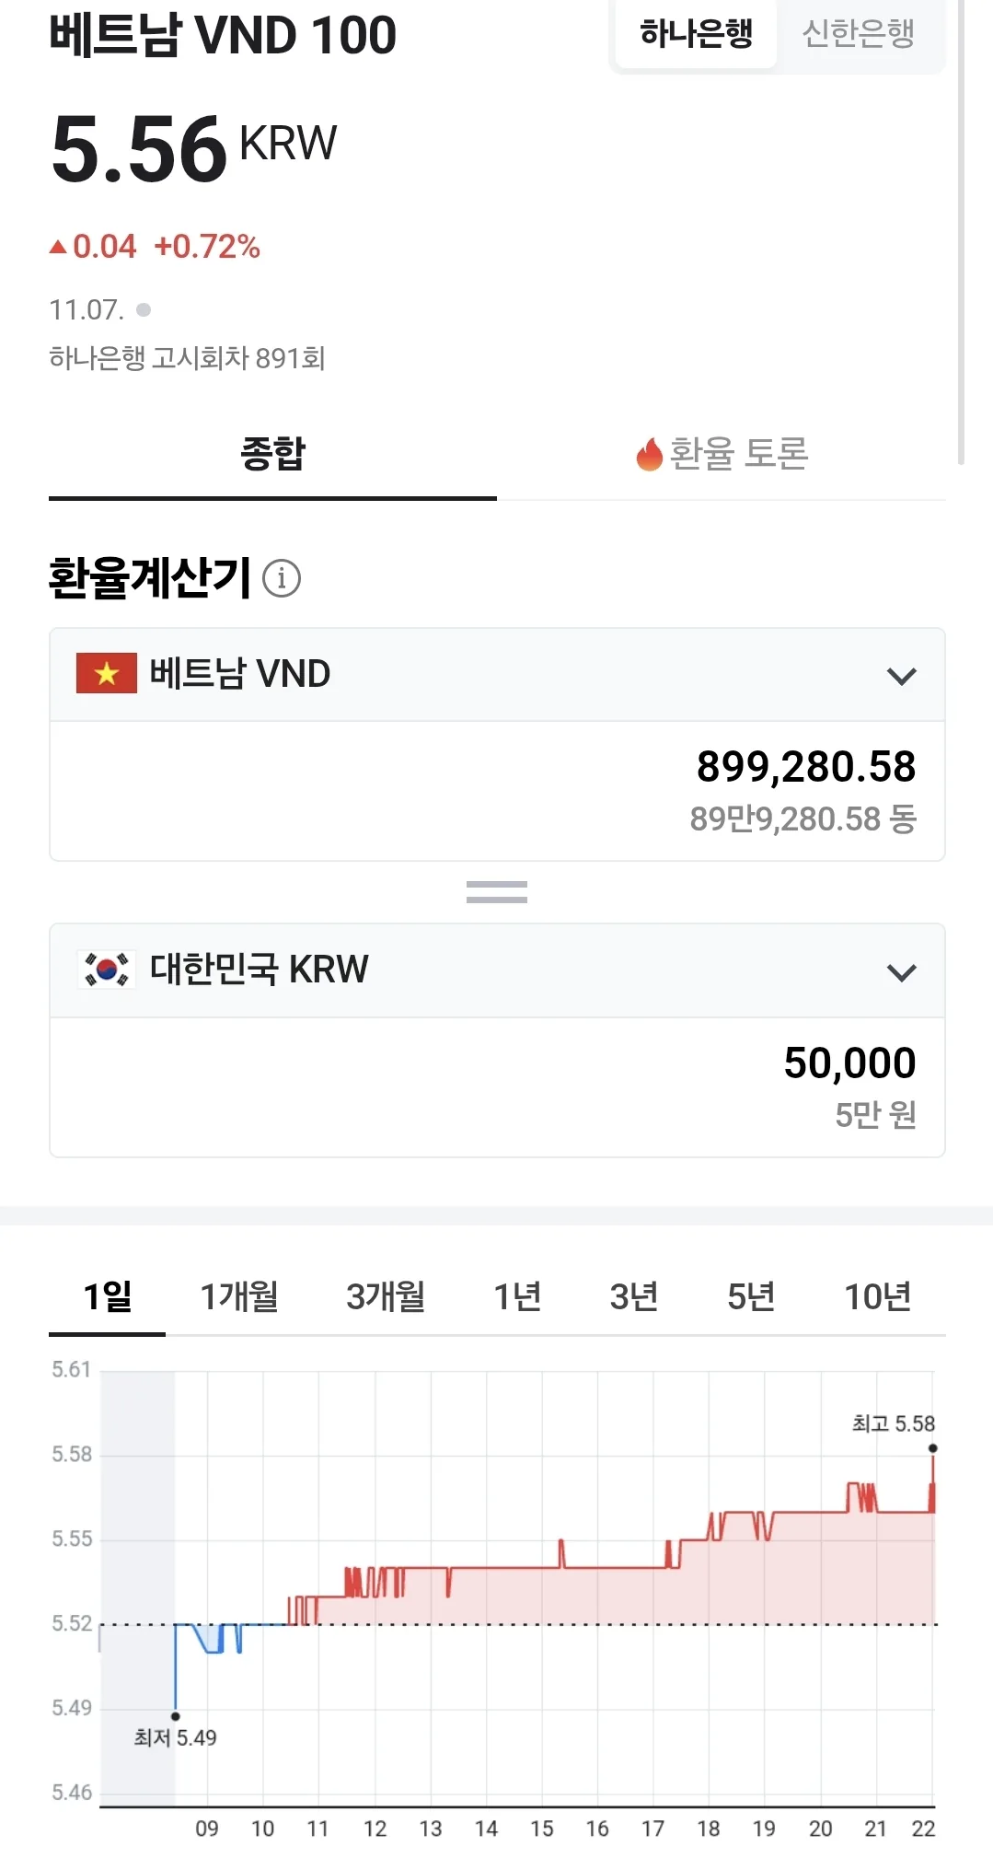The image size is (993, 1858).
Task: Tap the Vietnam flag icon
Action: click(107, 673)
